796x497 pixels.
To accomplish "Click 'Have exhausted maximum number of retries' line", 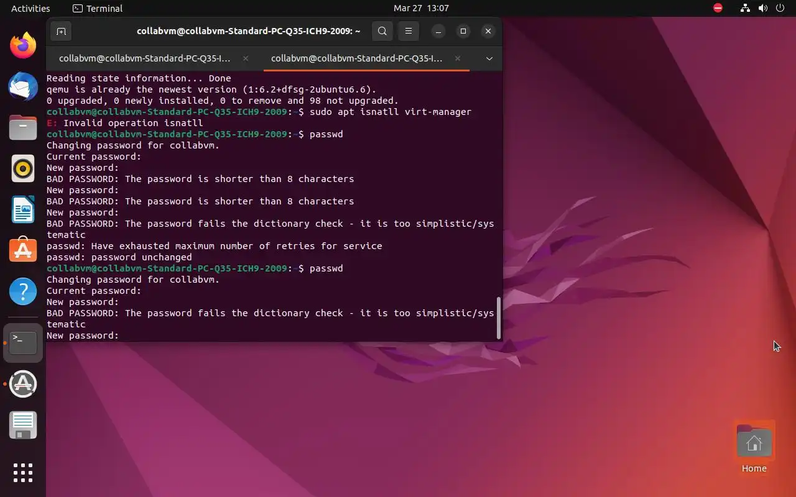I will [x=215, y=246].
